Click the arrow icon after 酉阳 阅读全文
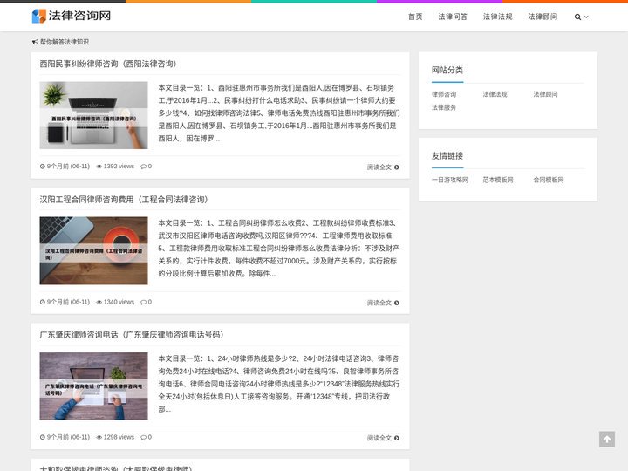Viewport: 628px width, 471px height. (397, 167)
